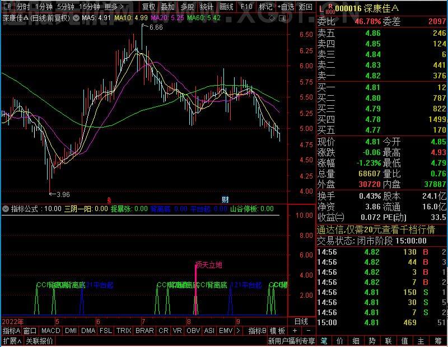Select TRIX indicator tab
Image resolution: width=448 pixels, height=347 pixels.
[124, 331]
